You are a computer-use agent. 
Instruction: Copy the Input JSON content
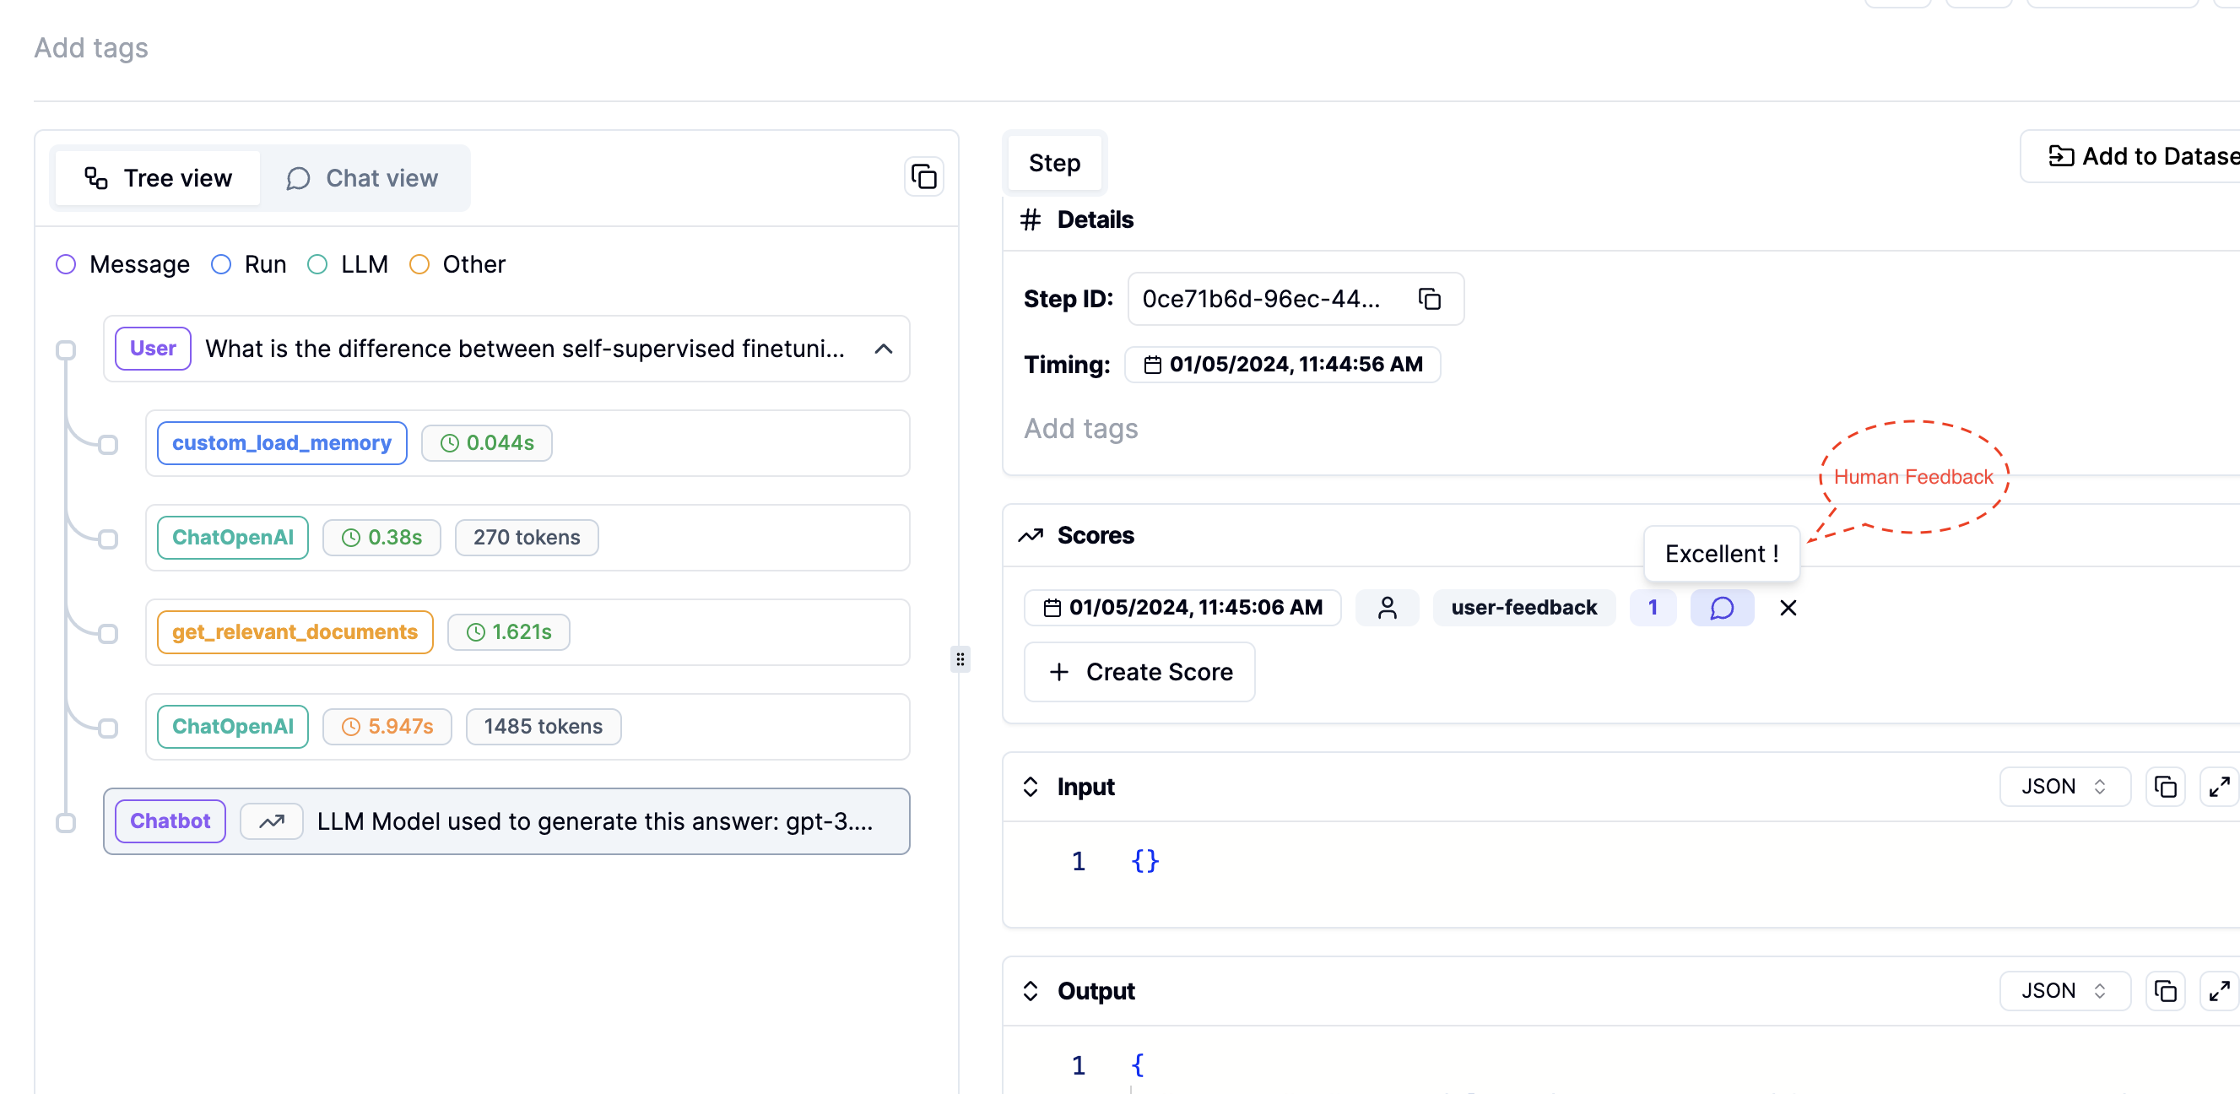pyautogui.click(x=2164, y=787)
